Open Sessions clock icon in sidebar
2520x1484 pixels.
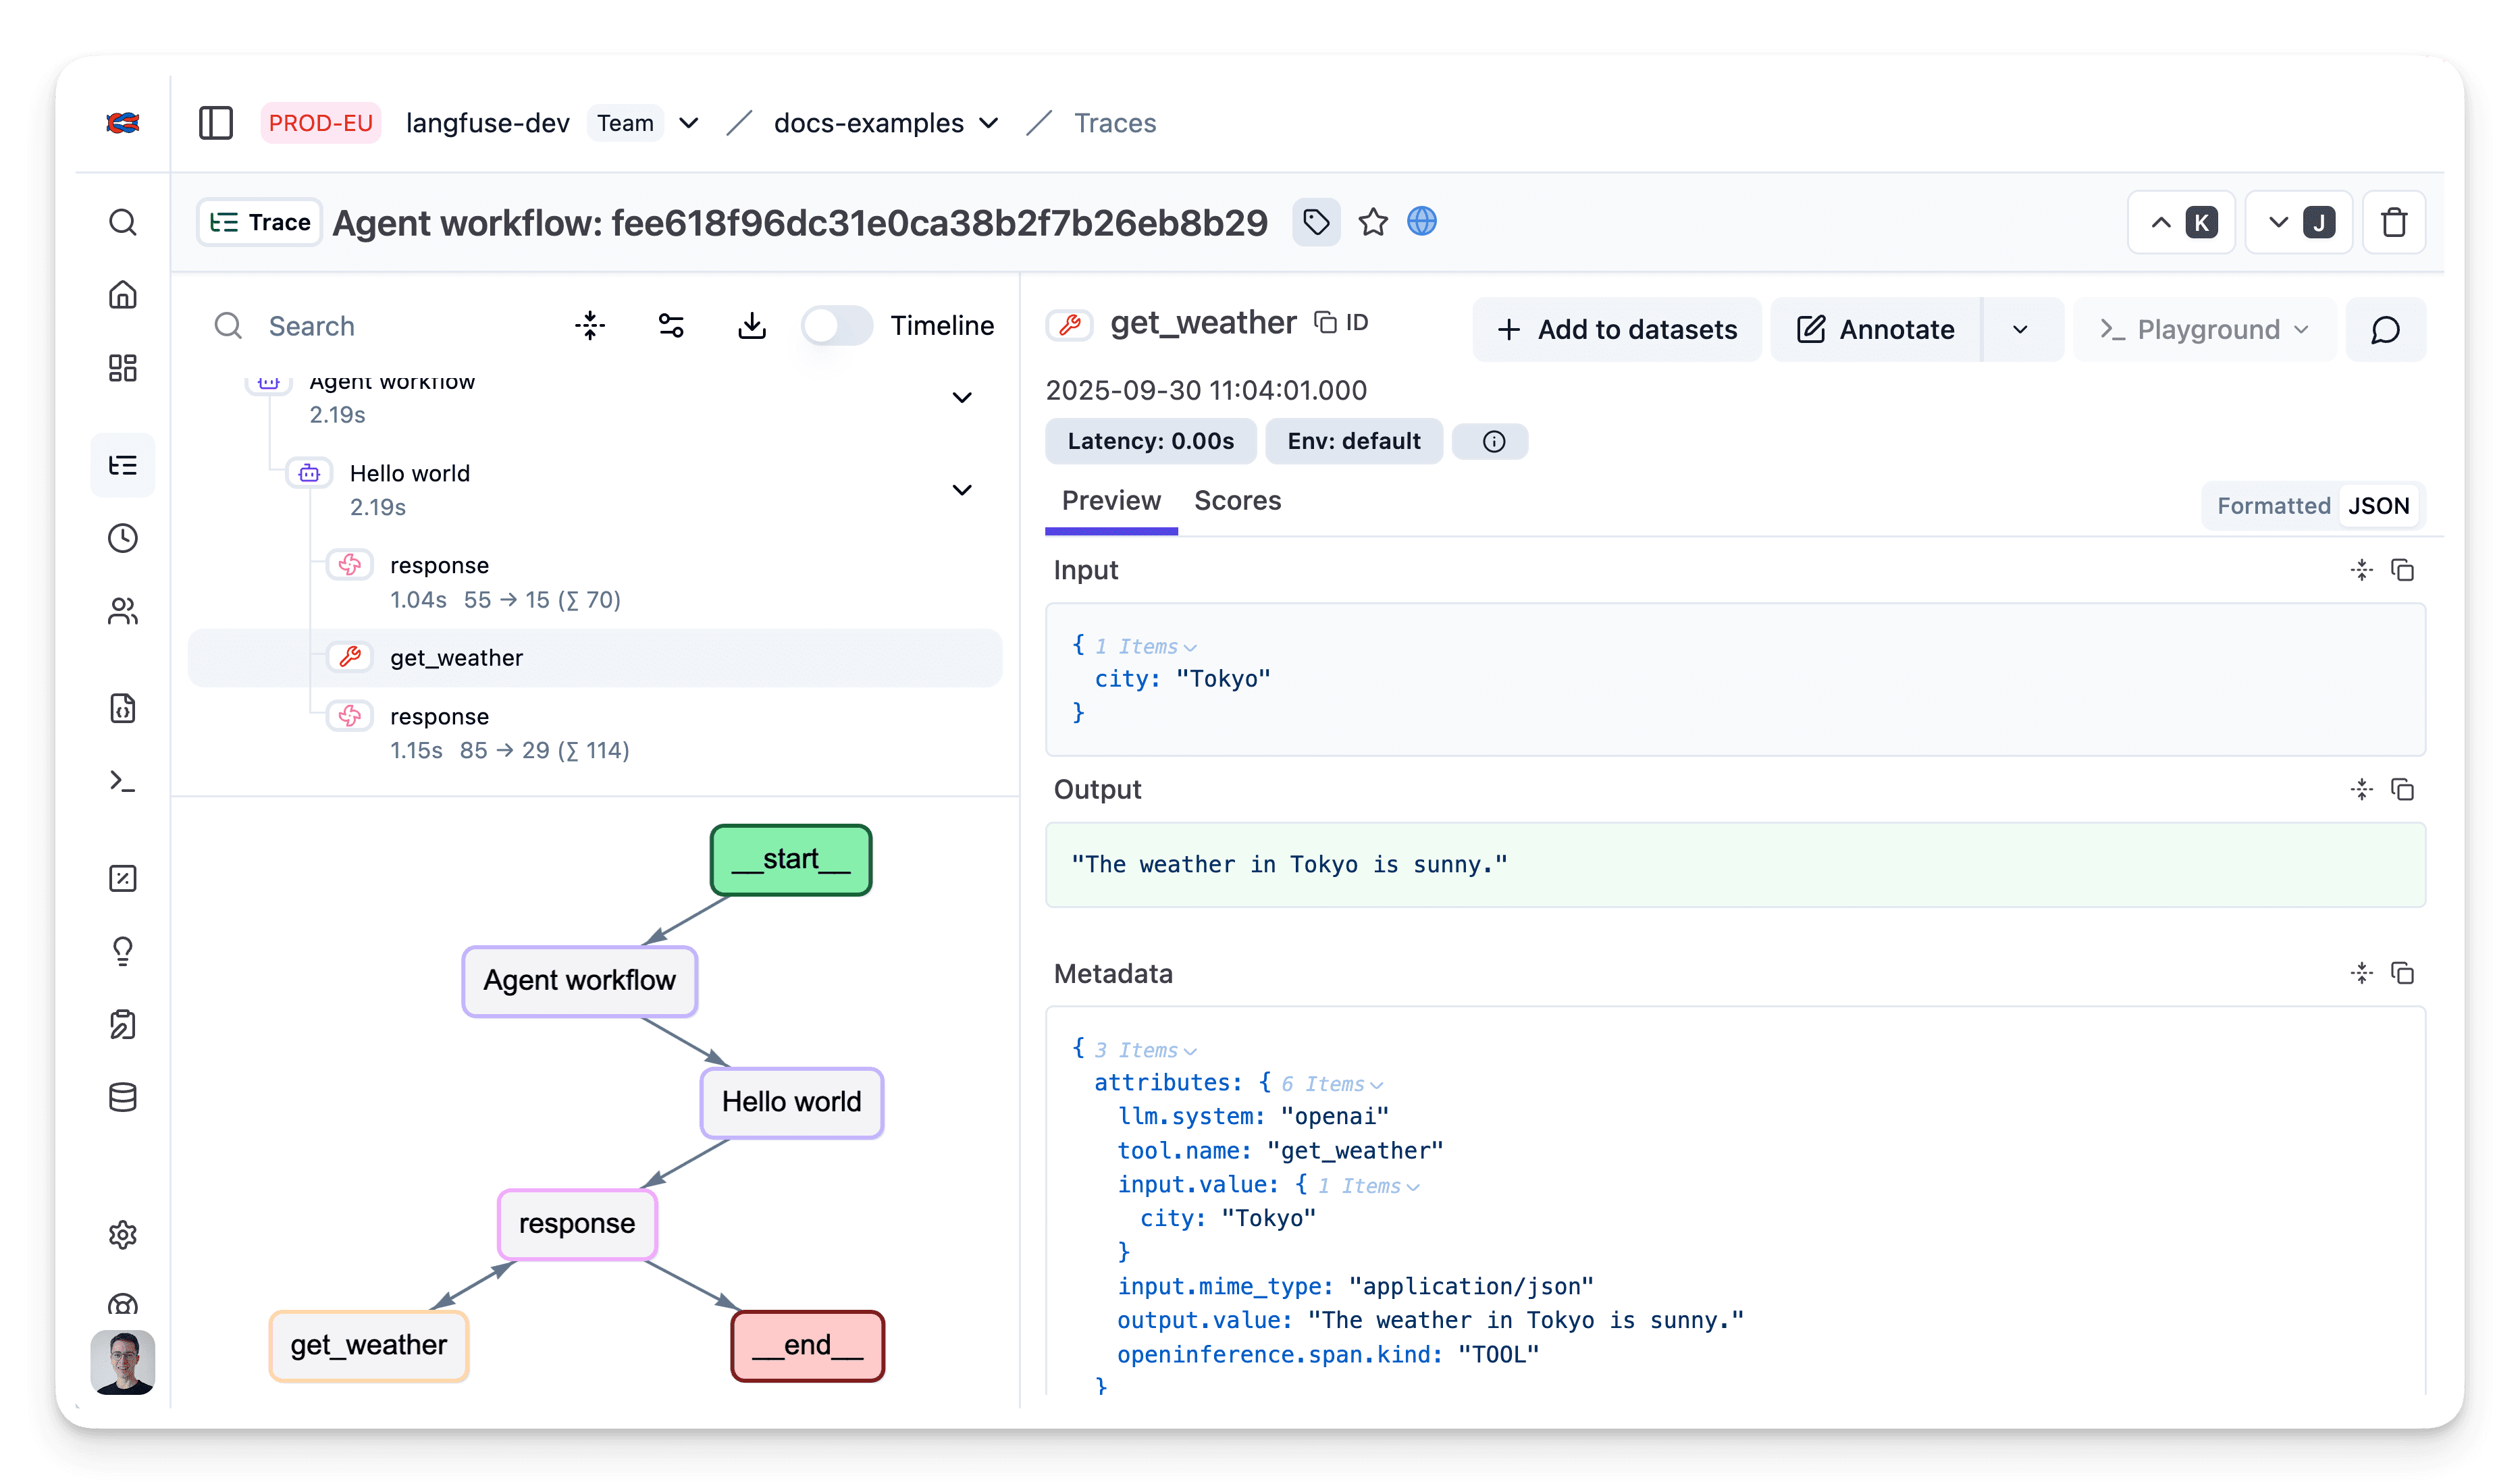[x=123, y=538]
